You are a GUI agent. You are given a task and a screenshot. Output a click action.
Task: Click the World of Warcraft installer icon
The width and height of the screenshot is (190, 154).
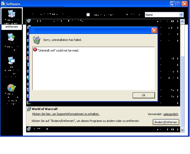(29, 109)
